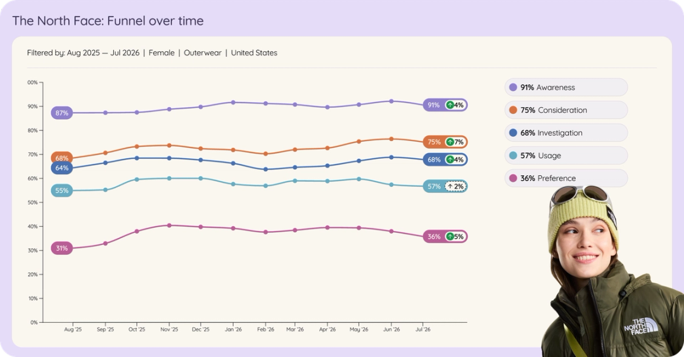Click the teal Usage legend dot
This screenshot has height=357, width=684.
tap(513, 155)
